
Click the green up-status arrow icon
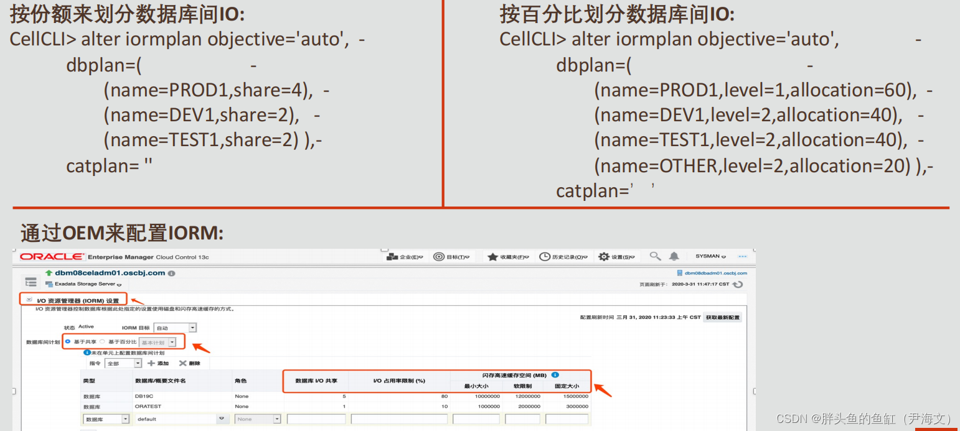[x=49, y=273]
